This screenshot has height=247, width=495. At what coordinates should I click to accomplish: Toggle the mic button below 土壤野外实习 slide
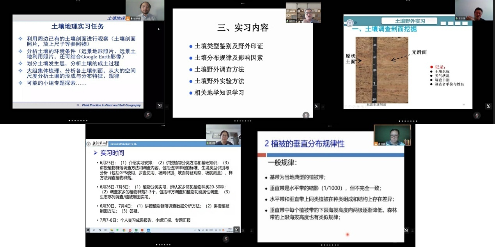coord(477,115)
